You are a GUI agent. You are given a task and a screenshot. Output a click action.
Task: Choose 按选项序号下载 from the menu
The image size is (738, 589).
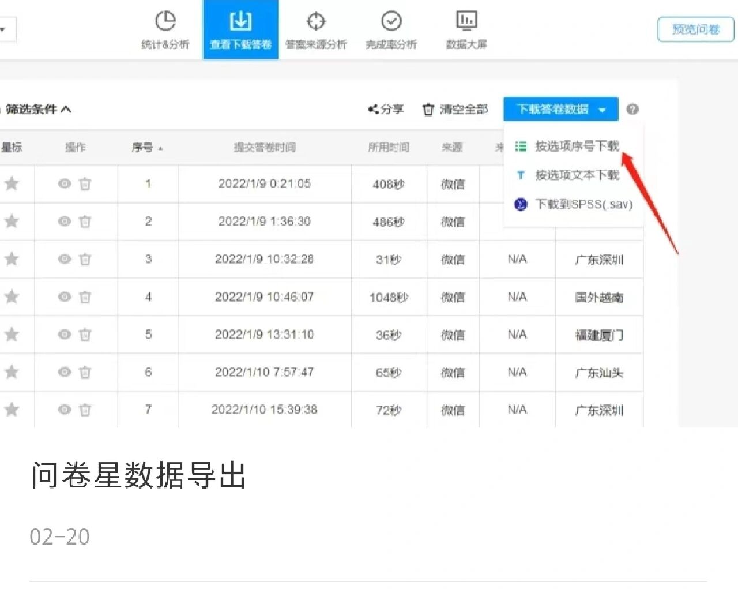pyautogui.click(x=577, y=146)
